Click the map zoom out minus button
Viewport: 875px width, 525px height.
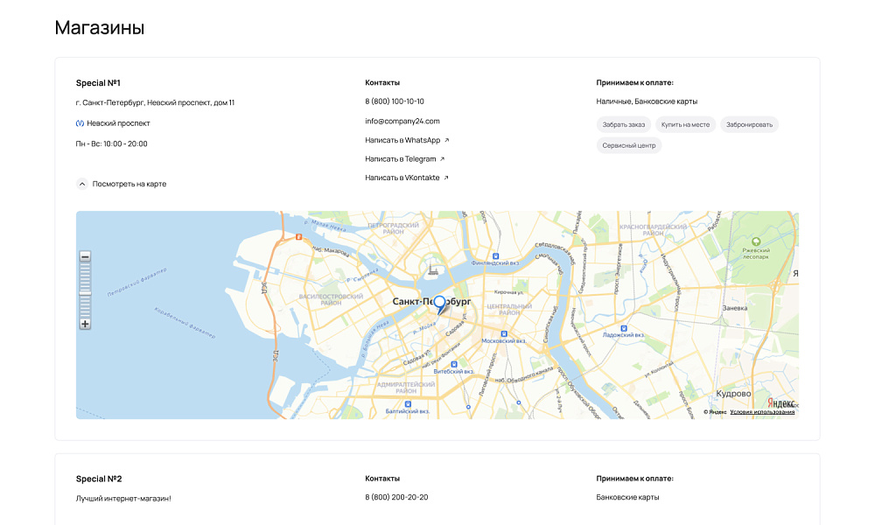[x=85, y=256]
